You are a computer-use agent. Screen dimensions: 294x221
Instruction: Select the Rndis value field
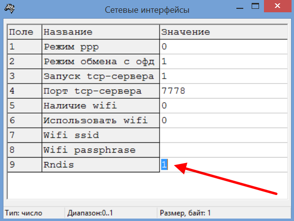[224, 165]
